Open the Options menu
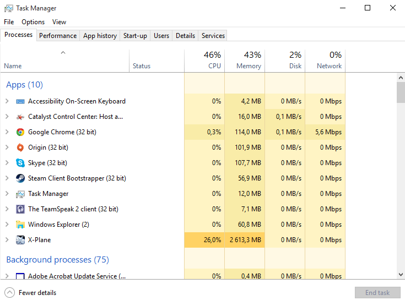 tap(33, 22)
